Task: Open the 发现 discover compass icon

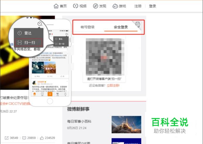Action: click(x=96, y=6)
